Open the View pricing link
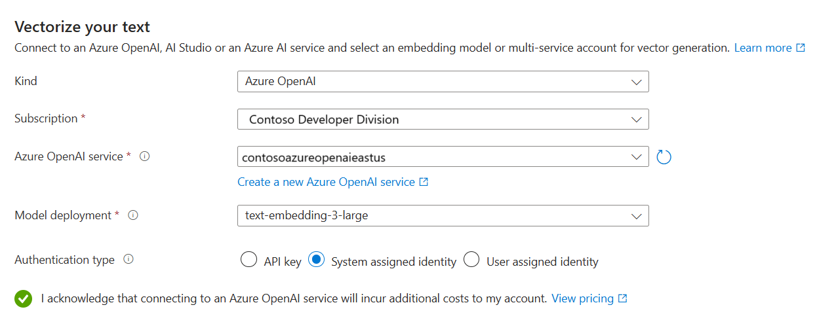The height and width of the screenshot is (322, 836). 582,298
